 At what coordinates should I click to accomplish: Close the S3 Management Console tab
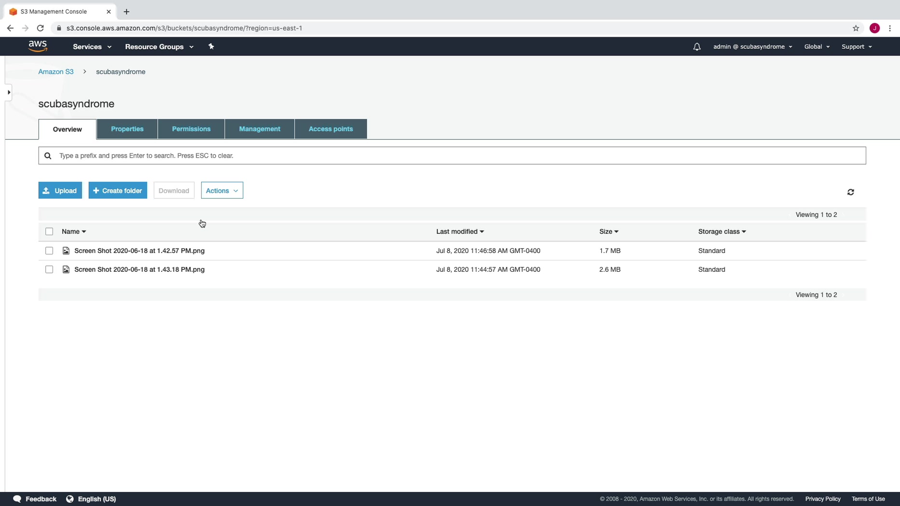tap(109, 12)
